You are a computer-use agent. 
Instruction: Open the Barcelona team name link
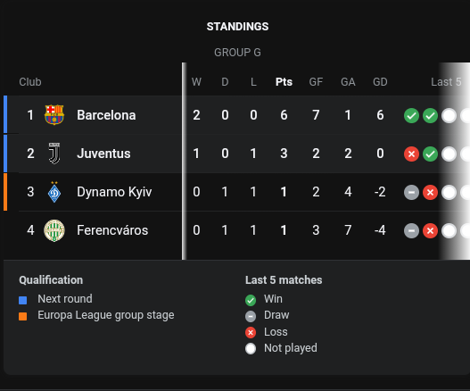[x=106, y=115]
